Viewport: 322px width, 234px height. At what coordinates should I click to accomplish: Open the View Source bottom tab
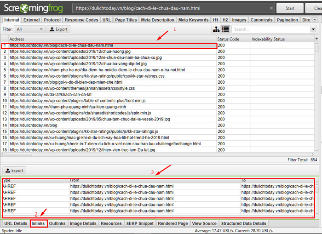[204, 223]
